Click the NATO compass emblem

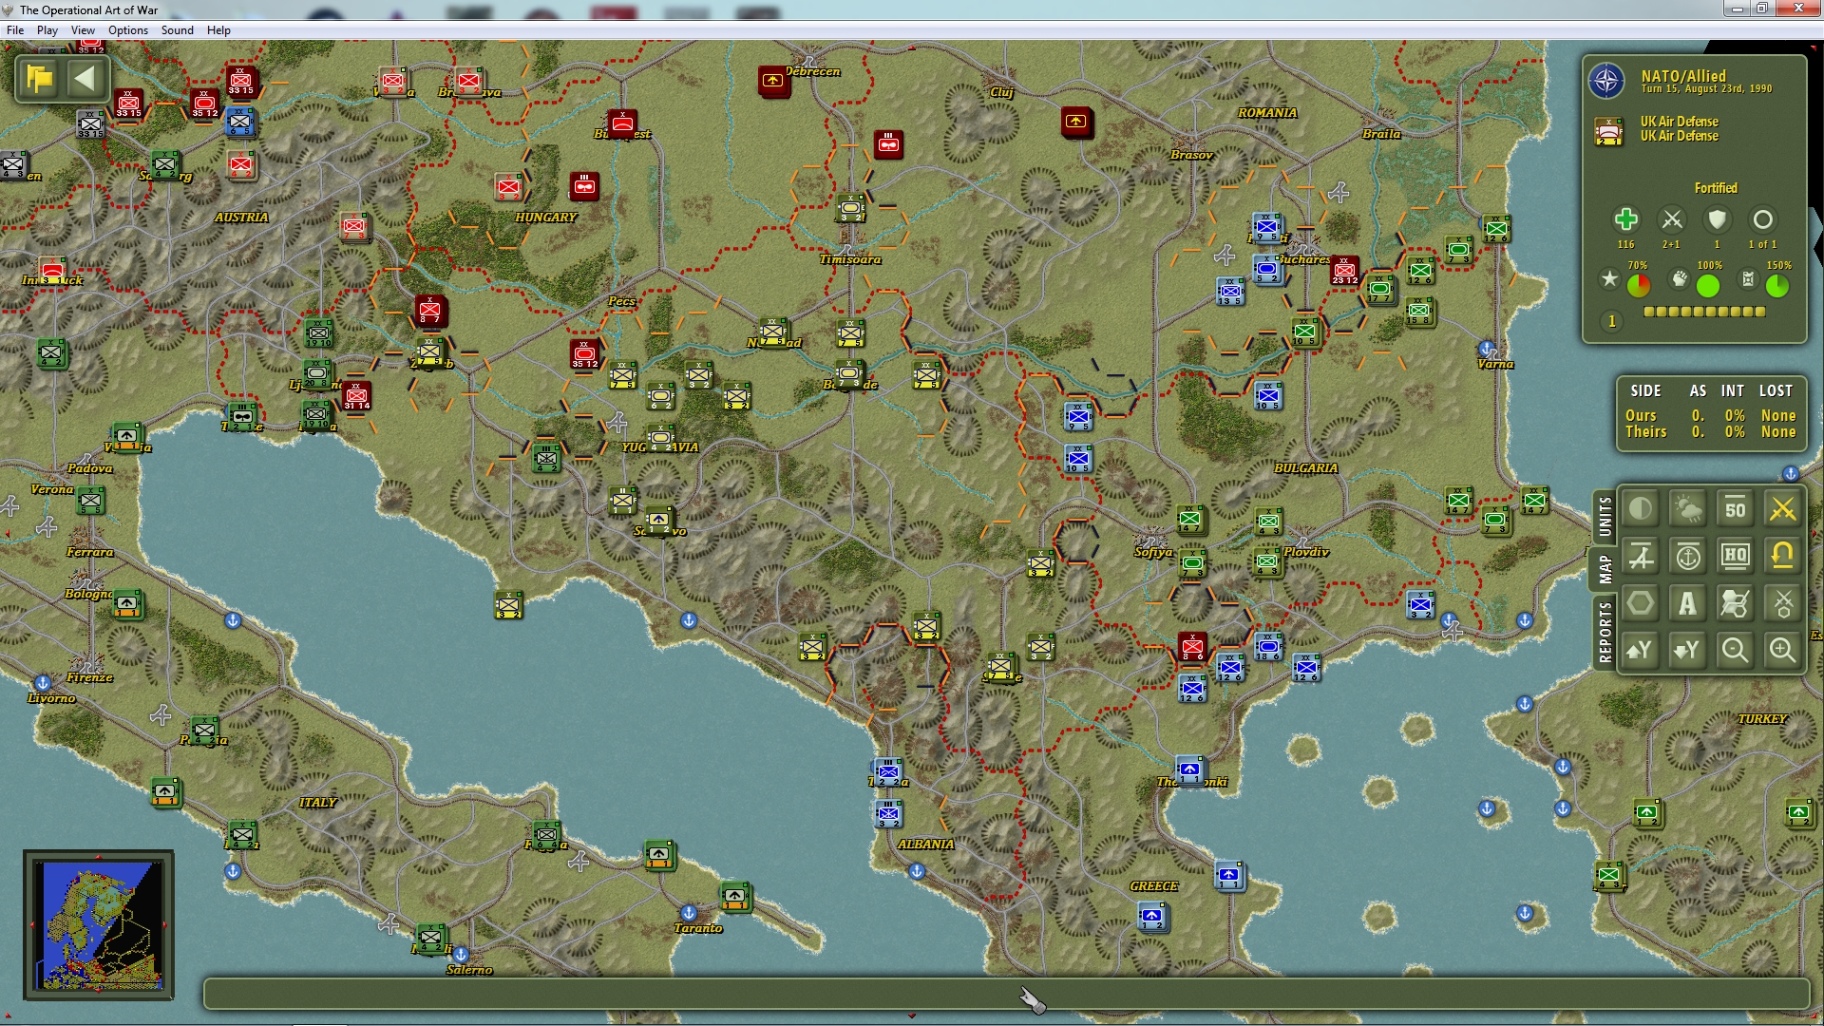pyautogui.click(x=1607, y=82)
